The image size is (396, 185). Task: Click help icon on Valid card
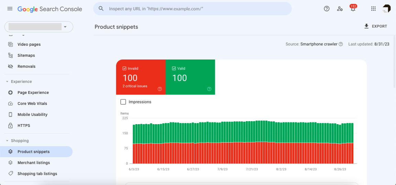point(209,89)
